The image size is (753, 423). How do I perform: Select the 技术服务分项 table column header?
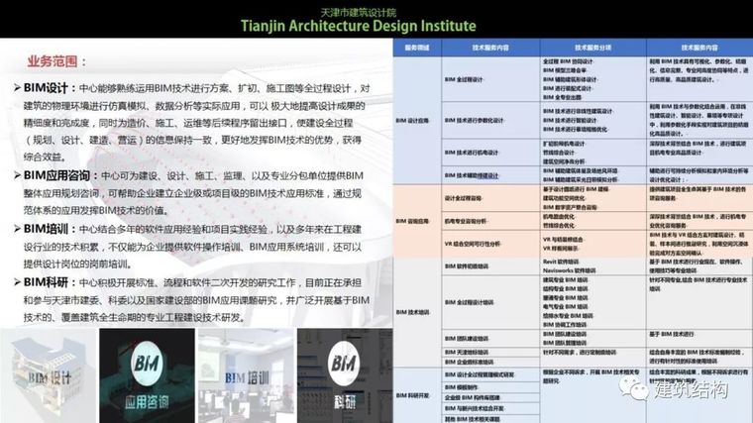pyautogui.click(x=593, y=48)
